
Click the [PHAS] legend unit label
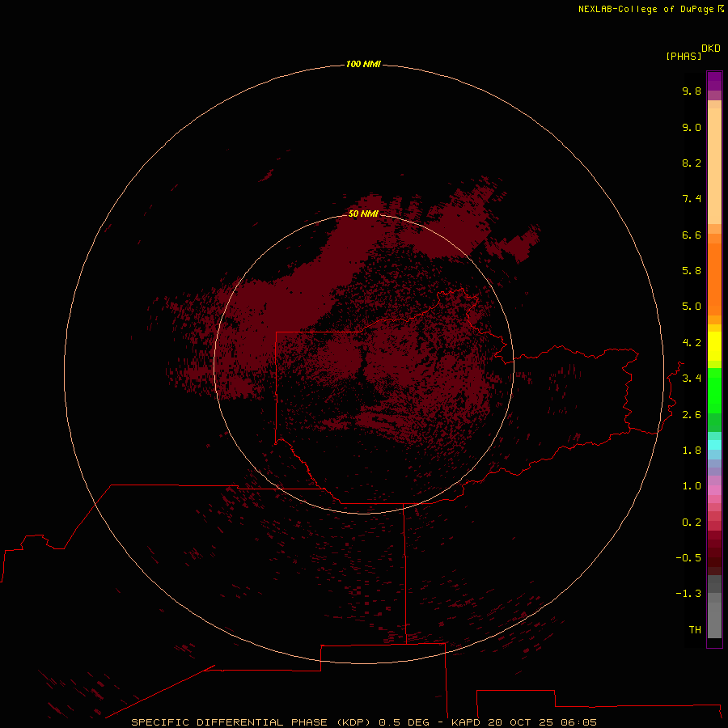click(684, 57)
